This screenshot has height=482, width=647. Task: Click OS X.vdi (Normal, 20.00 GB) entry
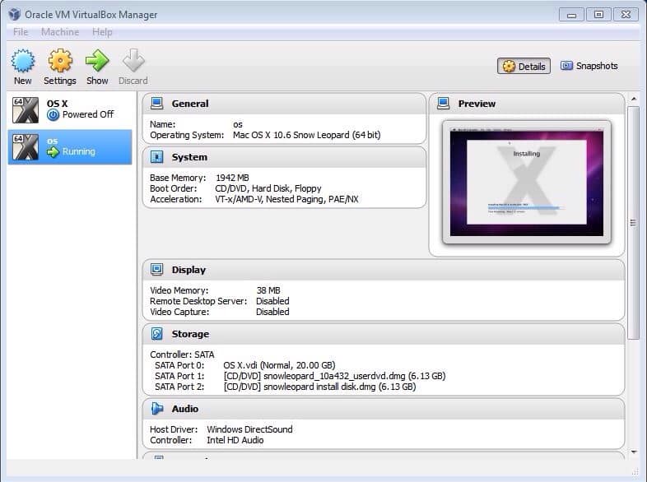279,365
